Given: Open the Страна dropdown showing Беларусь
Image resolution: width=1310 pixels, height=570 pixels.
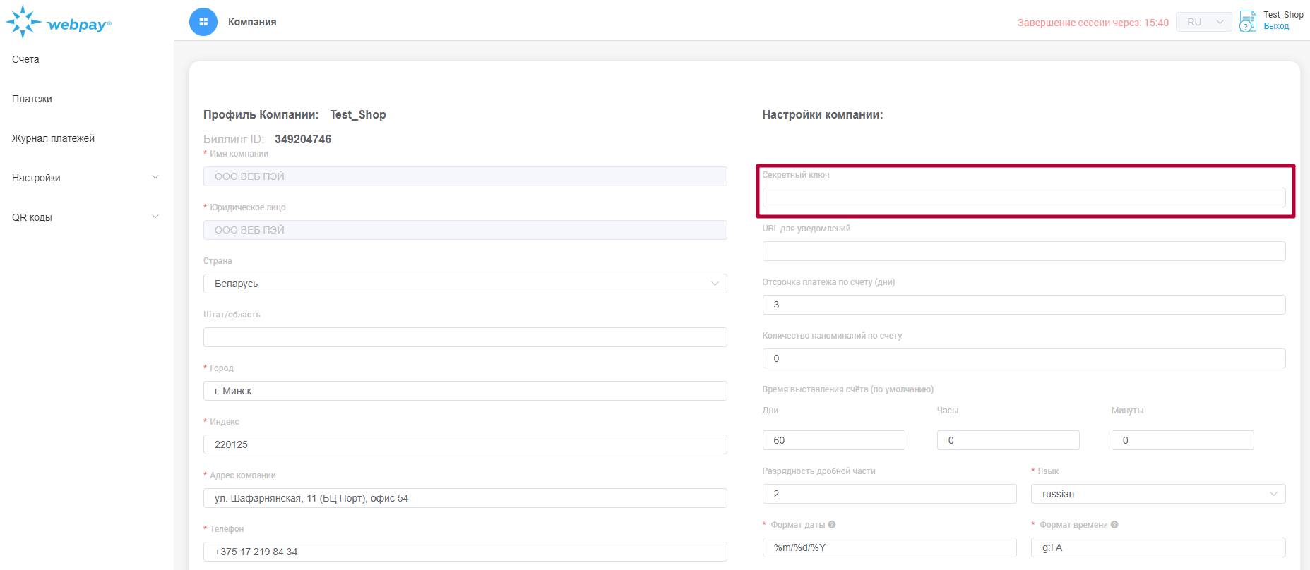Looking at the screenshot, I should click(x=465, y=284).
